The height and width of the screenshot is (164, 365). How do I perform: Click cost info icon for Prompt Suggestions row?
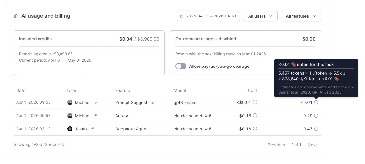tap(255, 102)
